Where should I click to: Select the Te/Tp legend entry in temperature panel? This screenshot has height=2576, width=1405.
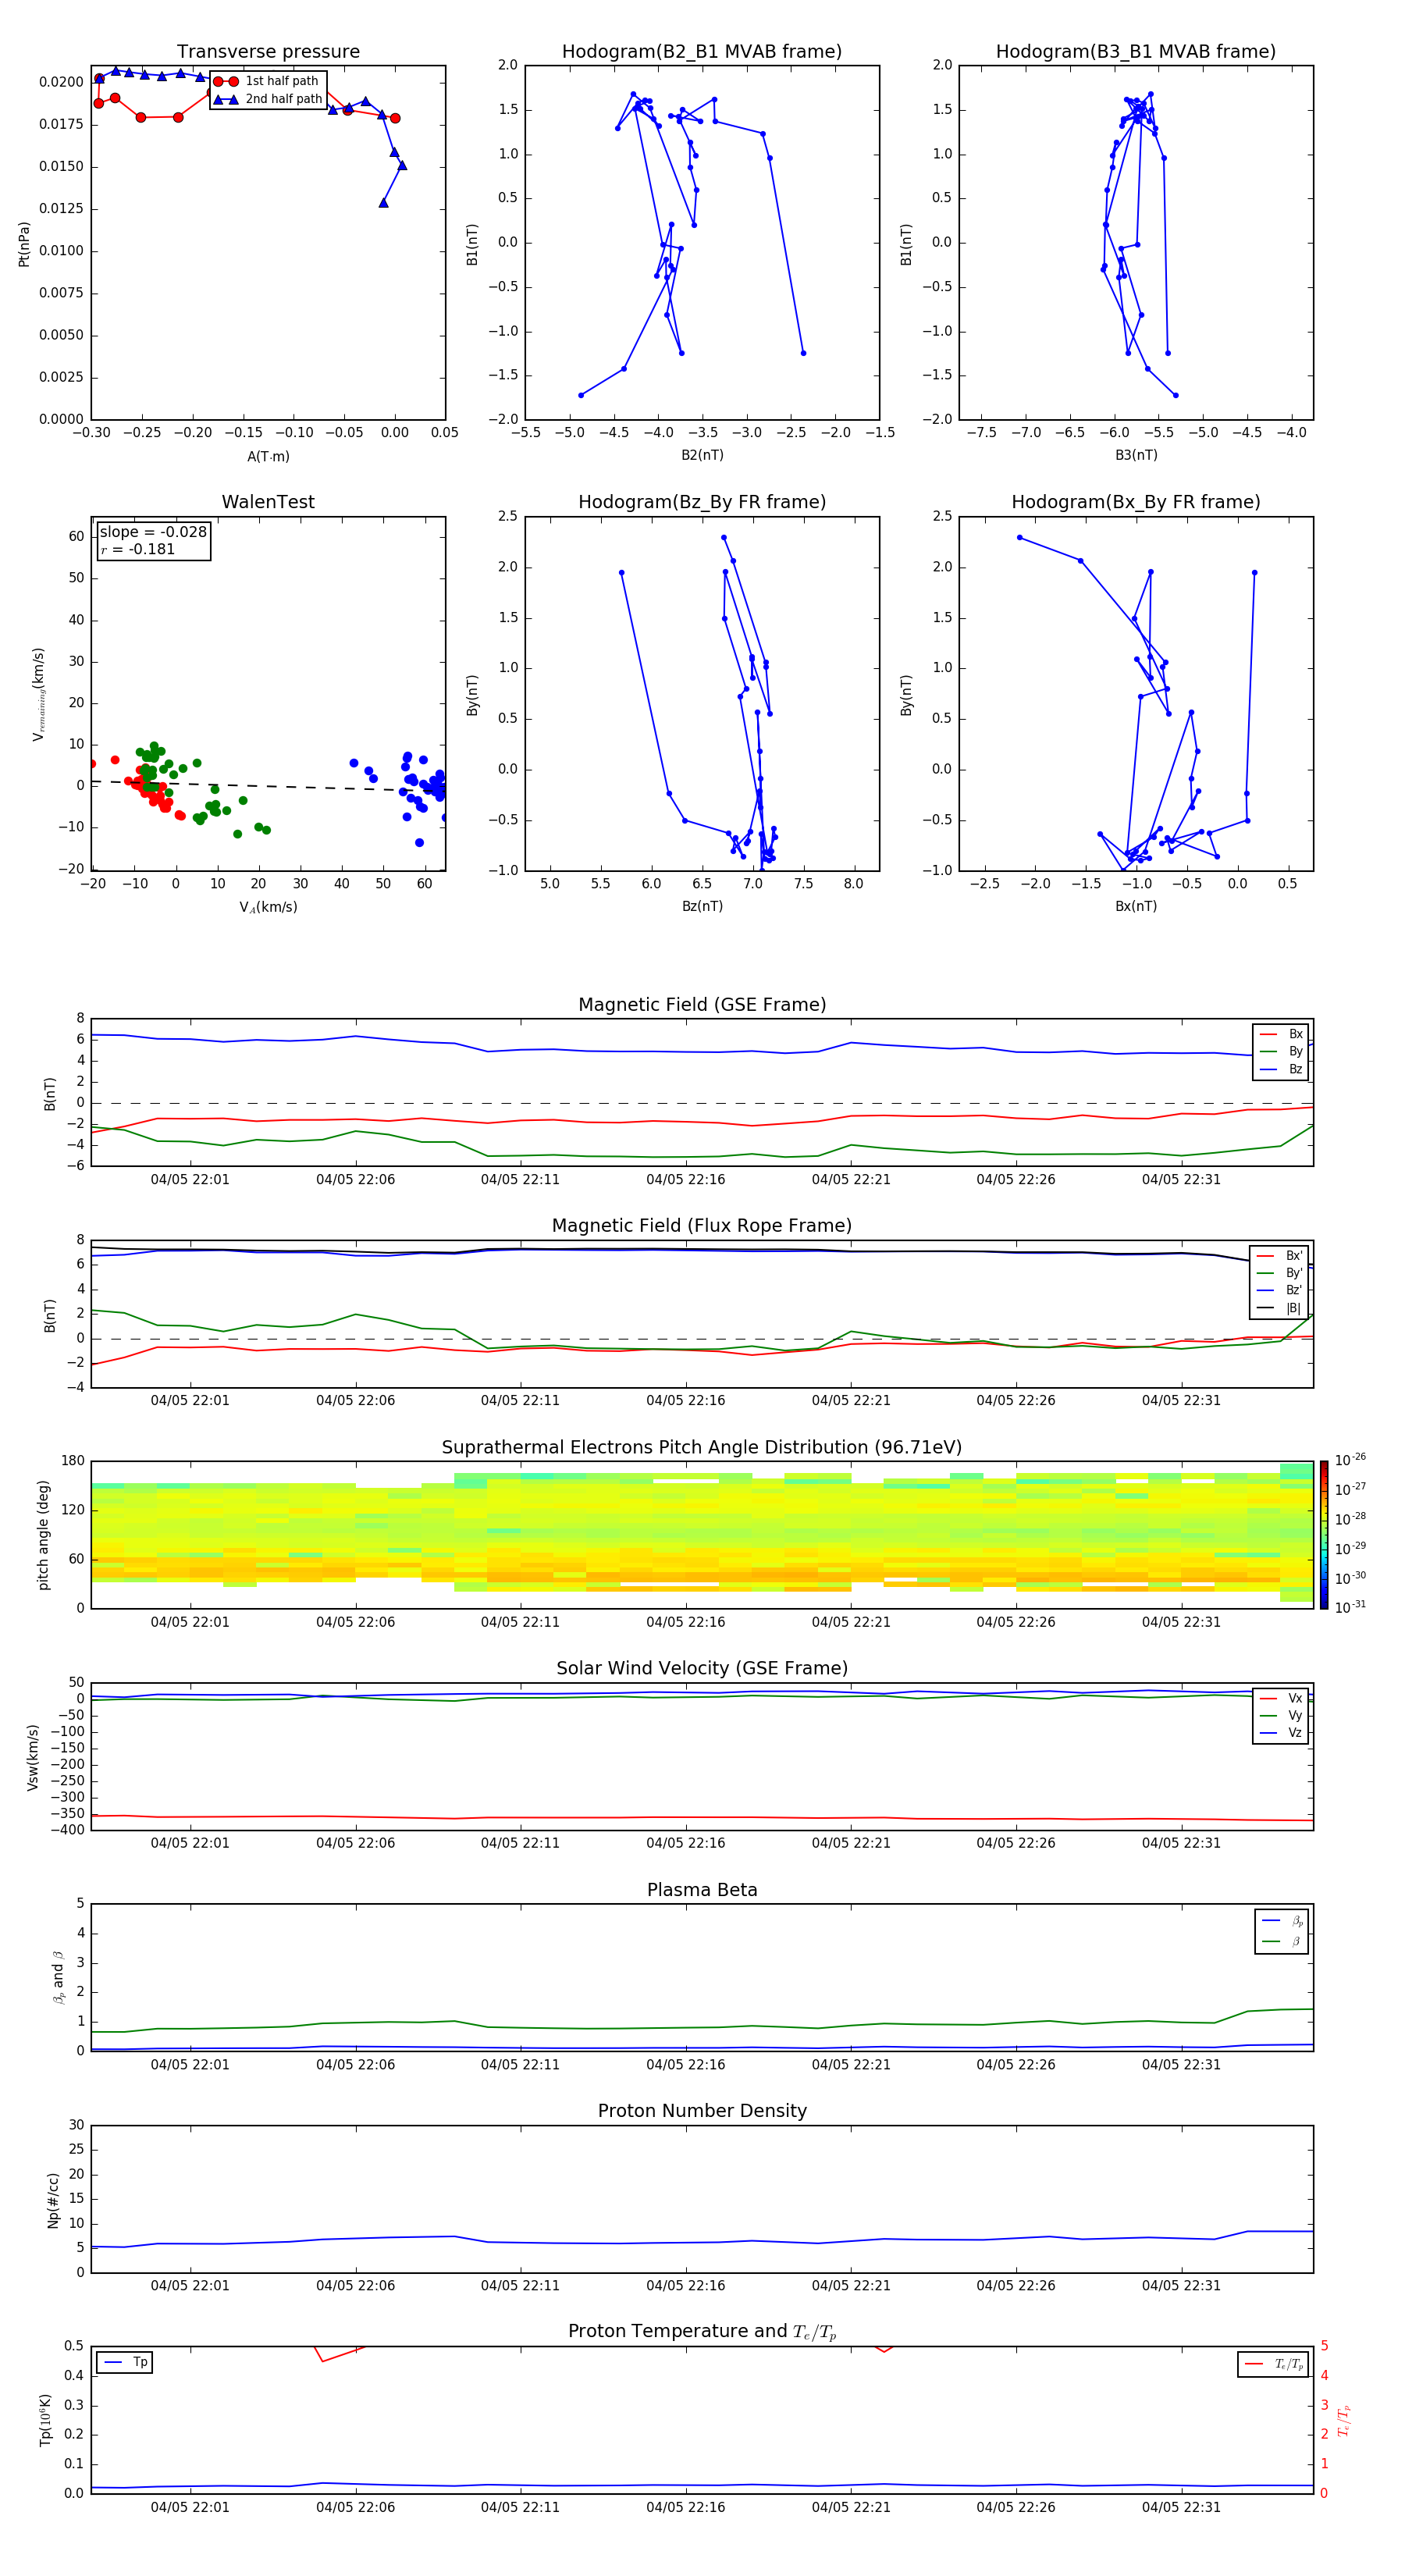(1273, 2364)
